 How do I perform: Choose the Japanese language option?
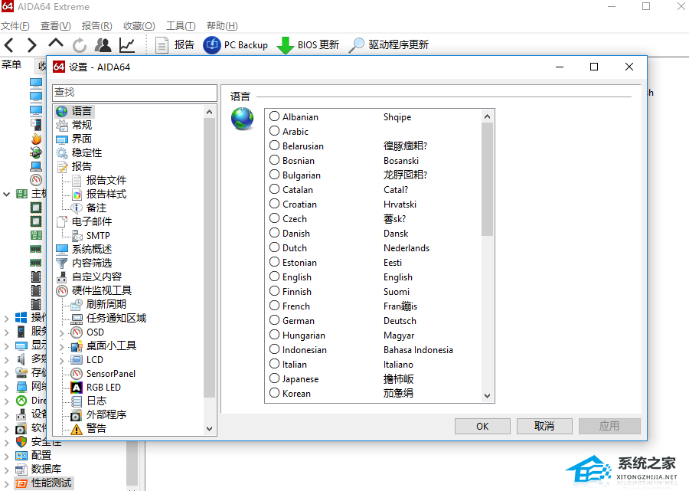tap(275, 378)
